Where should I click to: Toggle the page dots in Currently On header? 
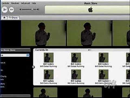click(x=90, y=50)
